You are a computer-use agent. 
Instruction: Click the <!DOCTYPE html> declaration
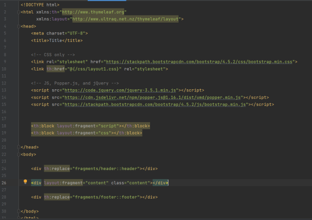click(40, 5)
